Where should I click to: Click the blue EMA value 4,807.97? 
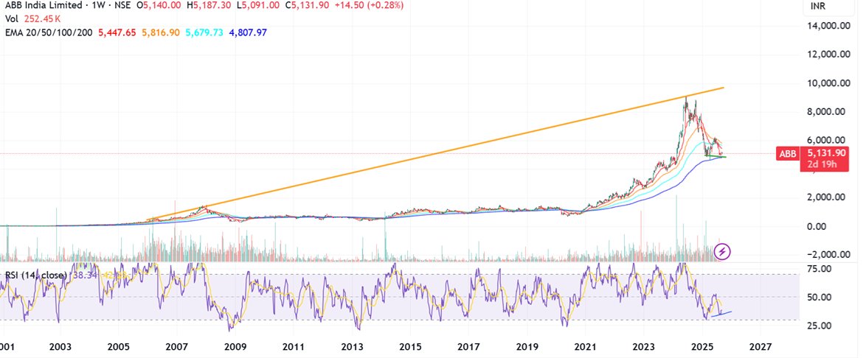click(247, 32)
